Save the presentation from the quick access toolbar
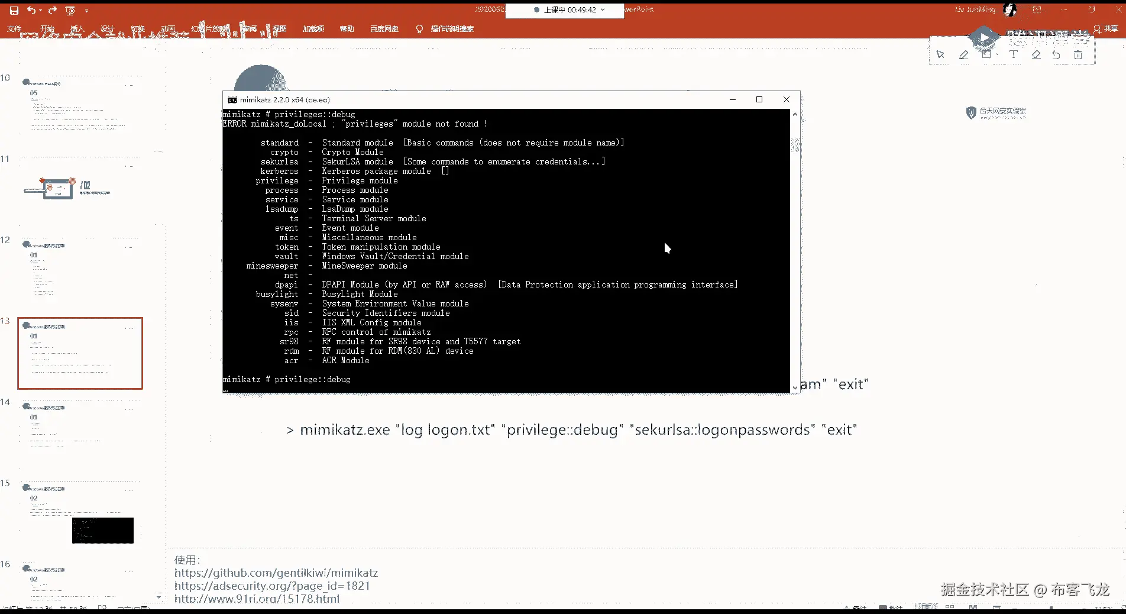1126x614 pixels. 14,10
